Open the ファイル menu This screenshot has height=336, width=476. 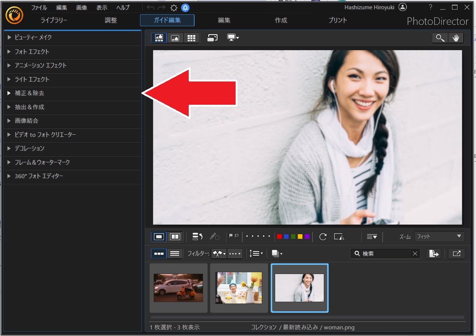pyautogui.click(x=39, y=8)
